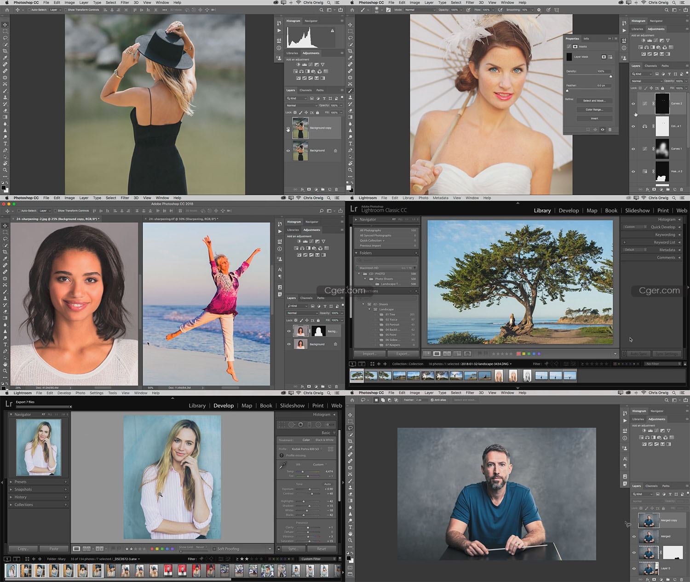The width and height of the screenshot is (690, 582).
Task: Hide the Curves 1 layer
Action: (633, 149)
